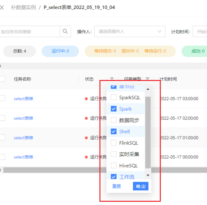207x205 pixels.
Task: Click the 计划时间 start date field
Action: [200, 31]
